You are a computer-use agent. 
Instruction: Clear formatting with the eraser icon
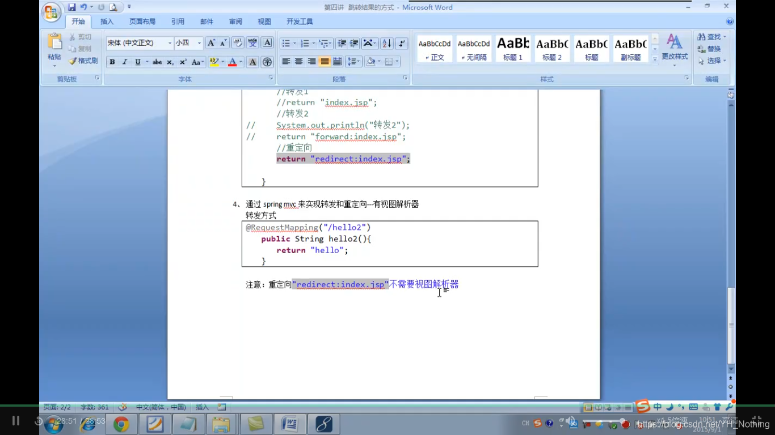[x=238, y=43]
